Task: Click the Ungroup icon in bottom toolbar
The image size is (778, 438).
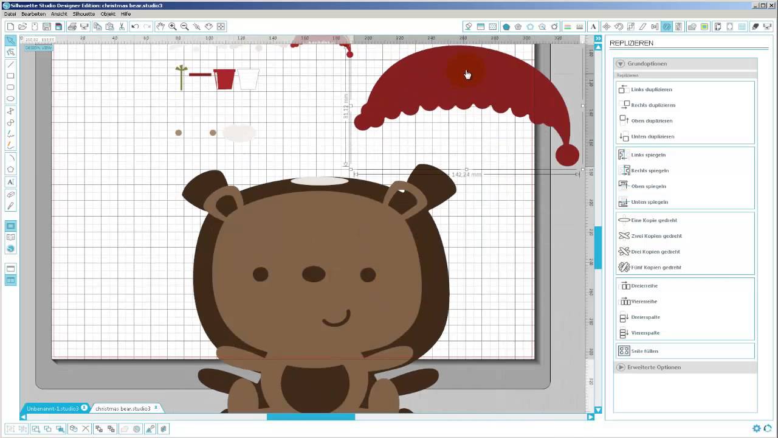Action: 22,429
